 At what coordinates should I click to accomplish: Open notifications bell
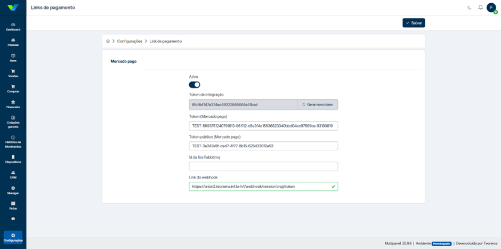coord(480,7)
